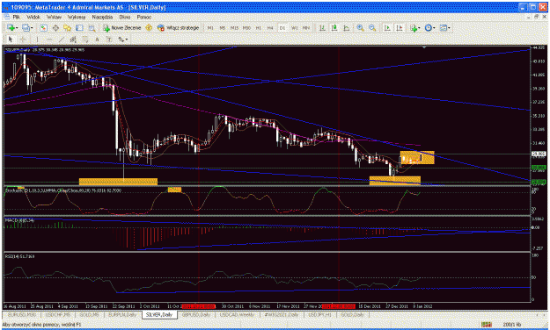550x330 pixels.
Task: Select the H1 timeframe
Action: (258, 27)
